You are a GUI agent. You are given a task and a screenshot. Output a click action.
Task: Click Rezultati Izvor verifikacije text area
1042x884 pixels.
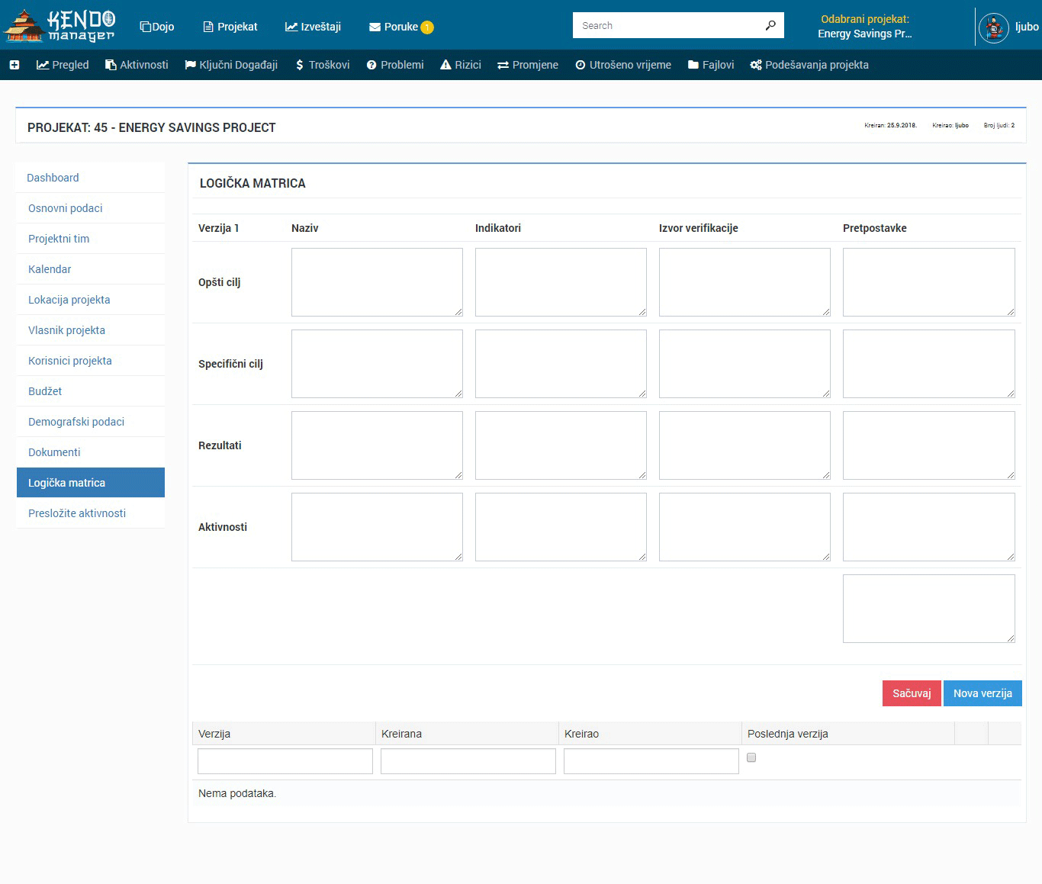(745, 445)
